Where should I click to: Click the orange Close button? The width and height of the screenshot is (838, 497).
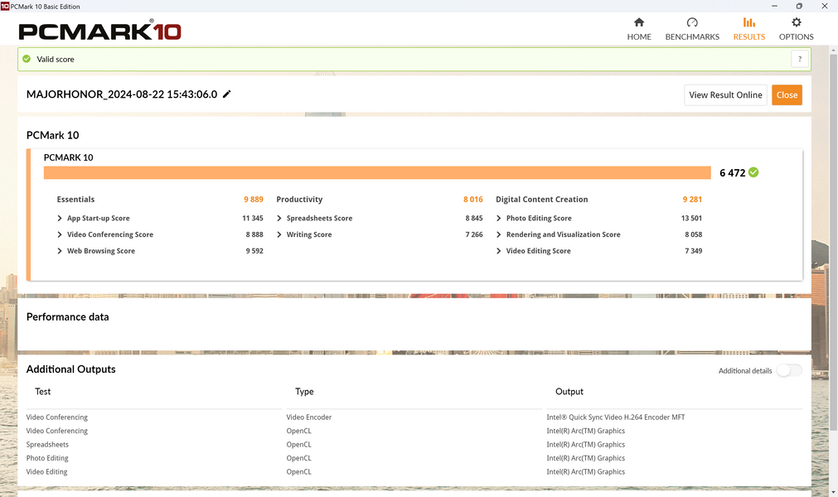[787, 94]
